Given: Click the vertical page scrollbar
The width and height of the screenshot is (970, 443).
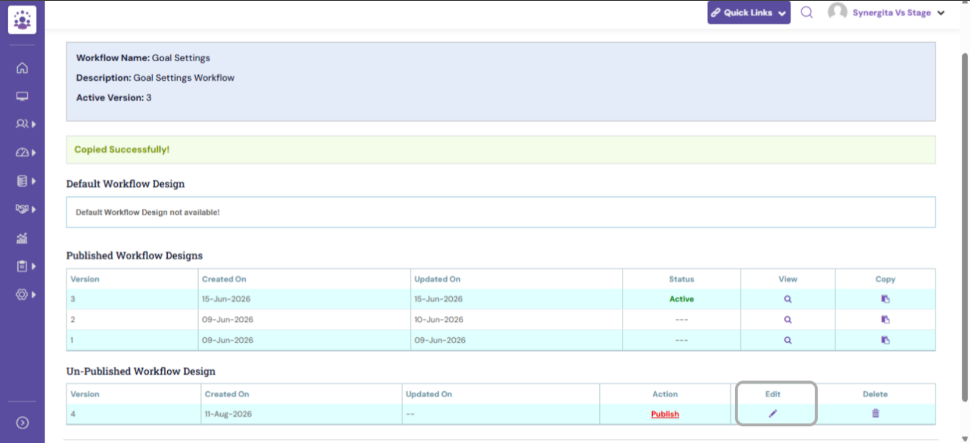Looking at the screenshot, I should 965,227.
